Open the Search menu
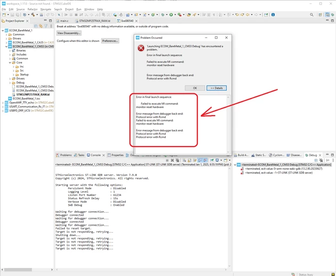Screen dimensions: 336x276 pos(58,9)
